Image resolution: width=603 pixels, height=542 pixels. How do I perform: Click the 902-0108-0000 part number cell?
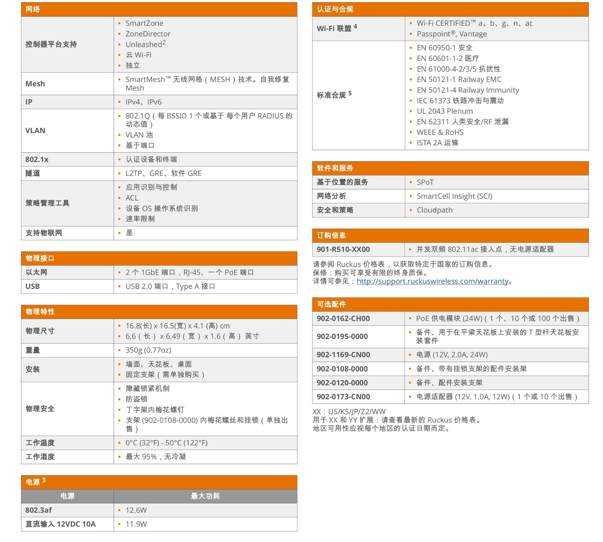[x=358, y=369]
